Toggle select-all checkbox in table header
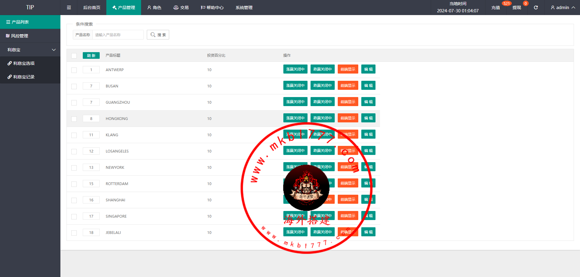Image resolution: width=580 pixels, height=277 pixels. point(74,56)
